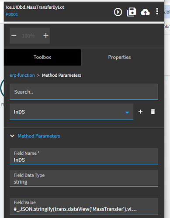Switch to the Toolbox tab
170x218 pixels.
[42, 57]
